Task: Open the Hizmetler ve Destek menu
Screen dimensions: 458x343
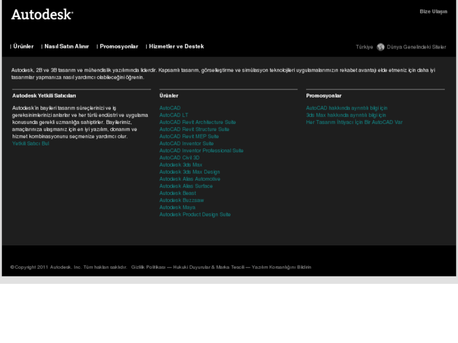Action: click(x=176, y=47)
